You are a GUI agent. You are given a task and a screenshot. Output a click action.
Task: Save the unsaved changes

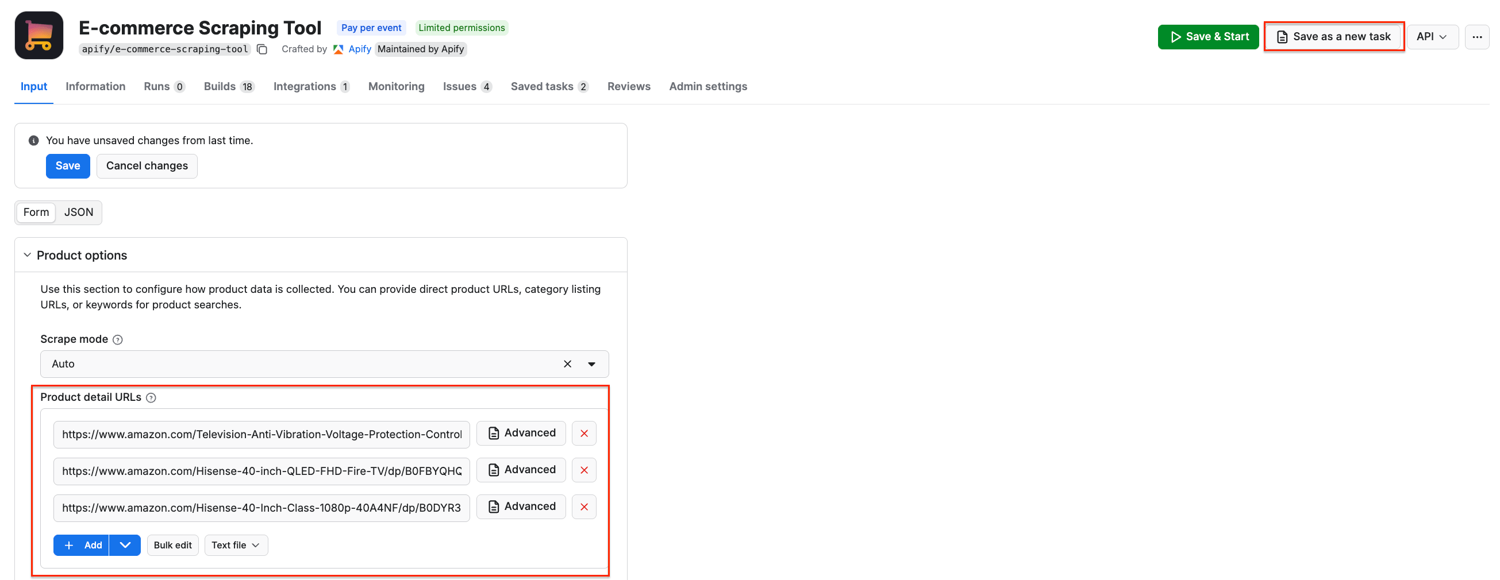point(68,167)
